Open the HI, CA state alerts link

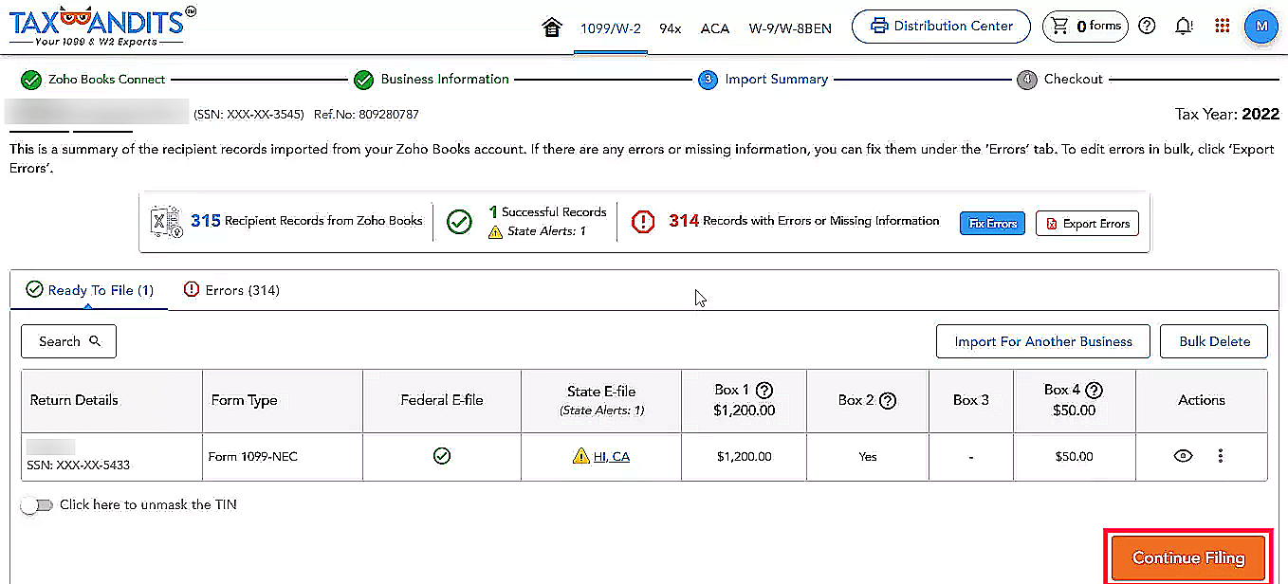[x=611, y=457]
